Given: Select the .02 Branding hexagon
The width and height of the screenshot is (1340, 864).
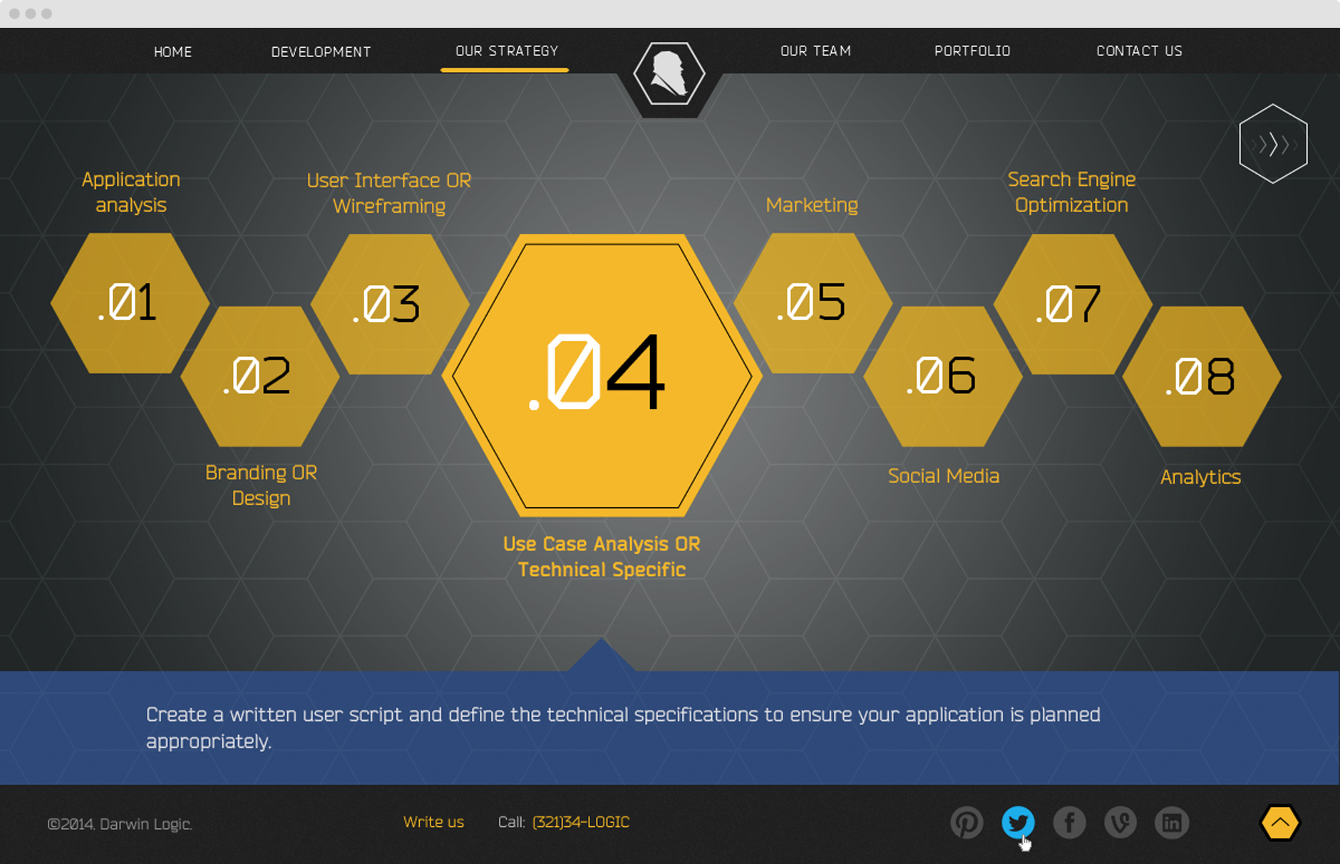Looking at the screenshot, I should [260, 376].
